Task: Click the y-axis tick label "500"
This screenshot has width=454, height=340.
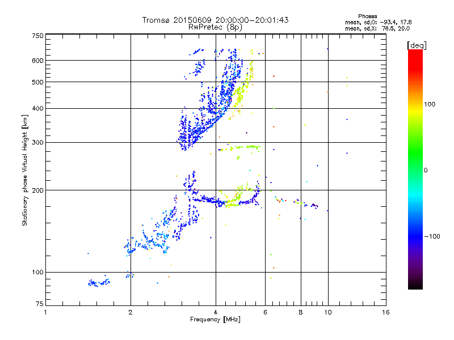Action: click(37, 82)
